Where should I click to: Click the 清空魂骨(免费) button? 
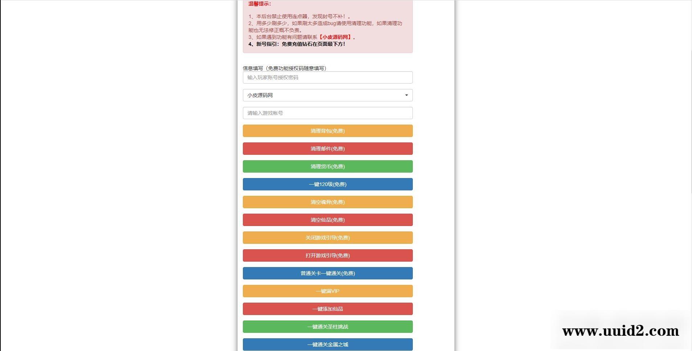click(327, 202)
